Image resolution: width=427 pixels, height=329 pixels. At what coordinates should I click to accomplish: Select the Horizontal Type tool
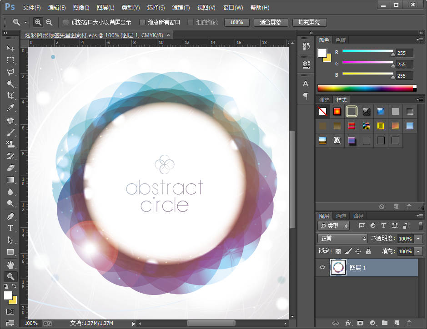click(x=10, y=228)
